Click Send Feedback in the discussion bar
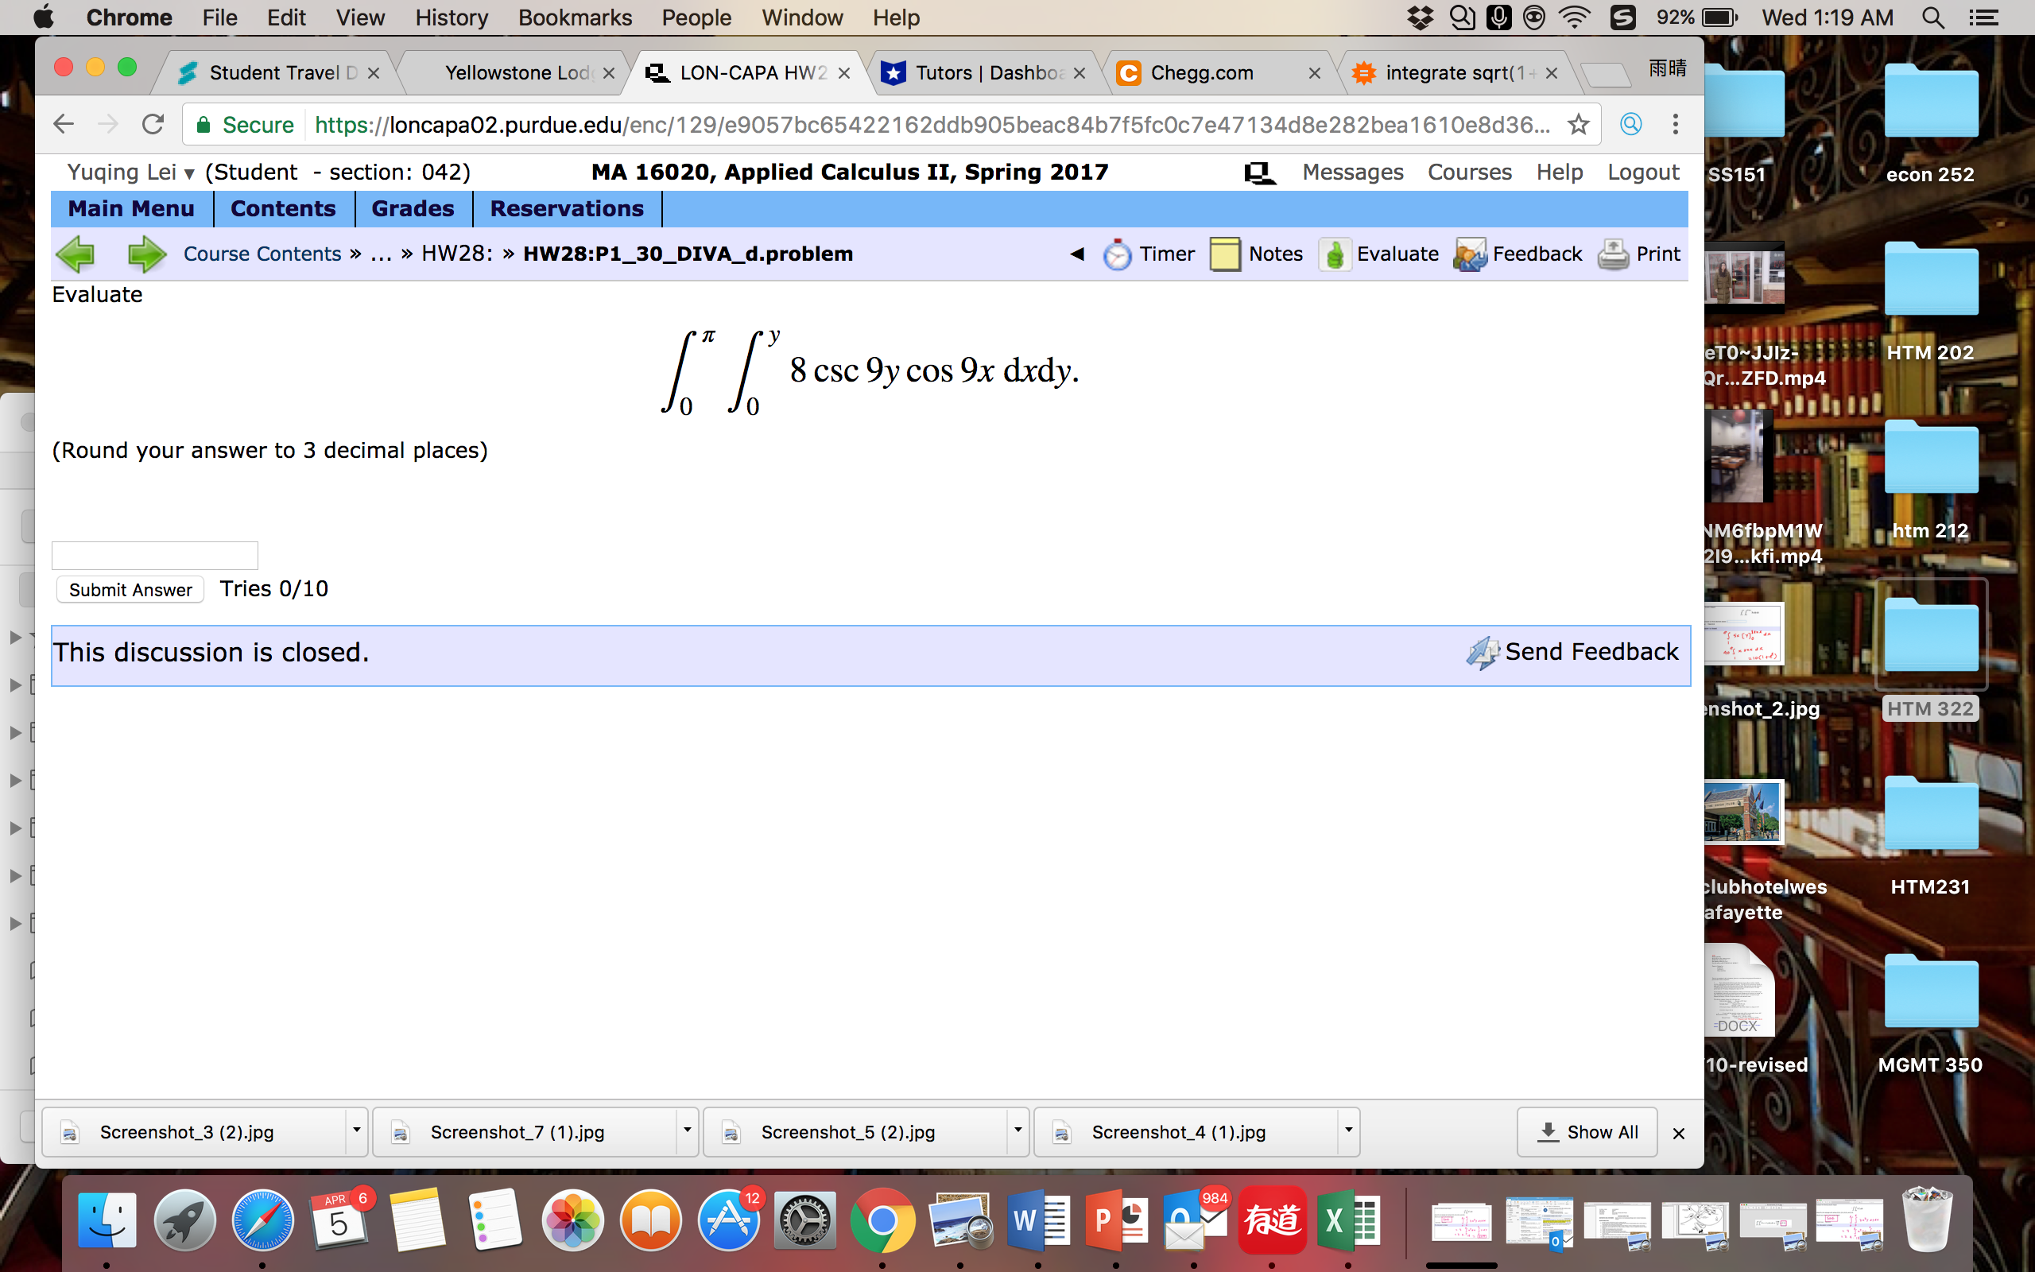The height and width of the screenshot is (1272, 2035). pos(1572,652)
